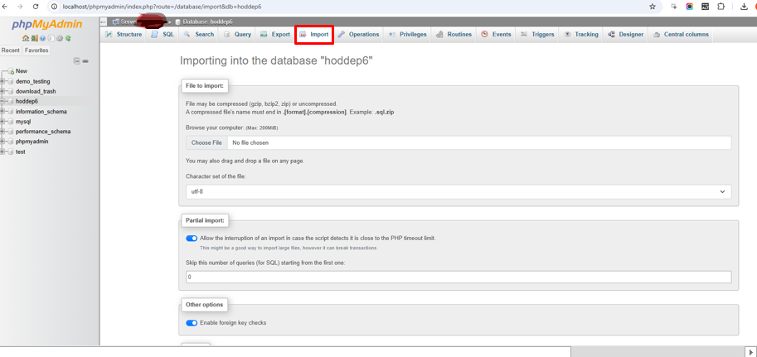Bookmark this page with star icon
757x357 pixels.
pos(653,7)
